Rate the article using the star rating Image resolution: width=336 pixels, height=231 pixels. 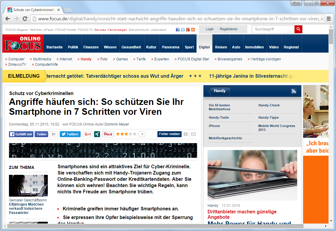126,134
